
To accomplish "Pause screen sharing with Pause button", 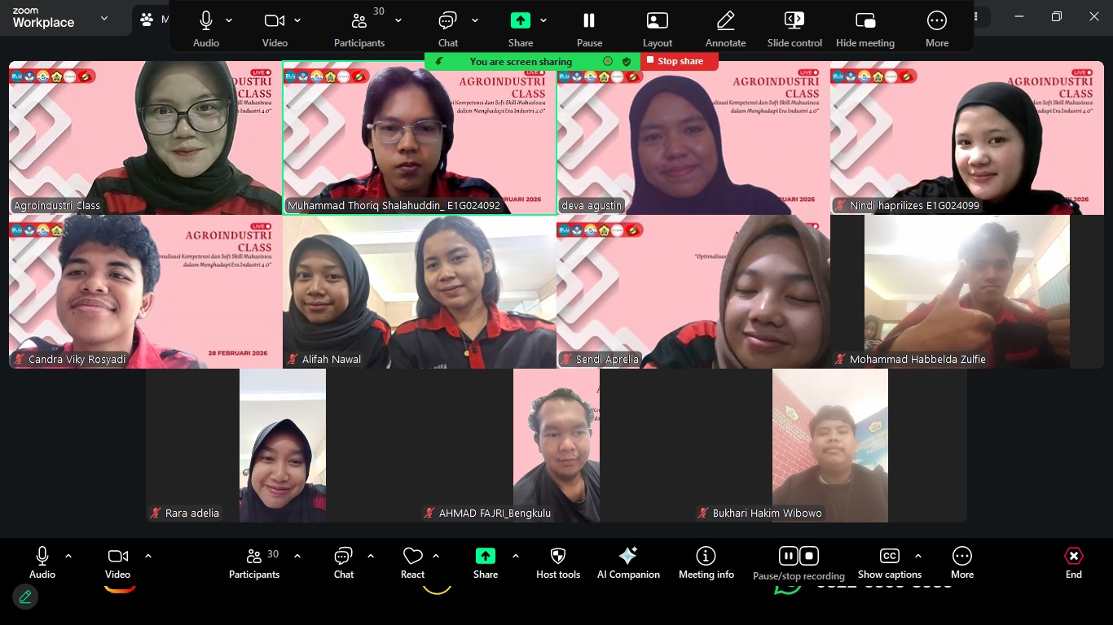I will pos(589,28).
